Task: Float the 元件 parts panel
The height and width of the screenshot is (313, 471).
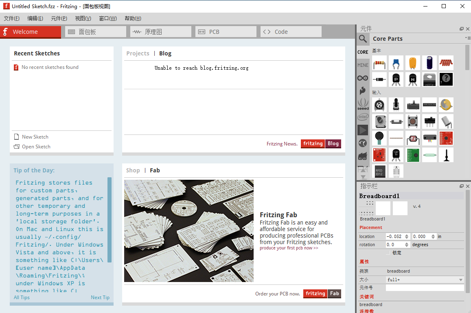Action: point(461,29)
